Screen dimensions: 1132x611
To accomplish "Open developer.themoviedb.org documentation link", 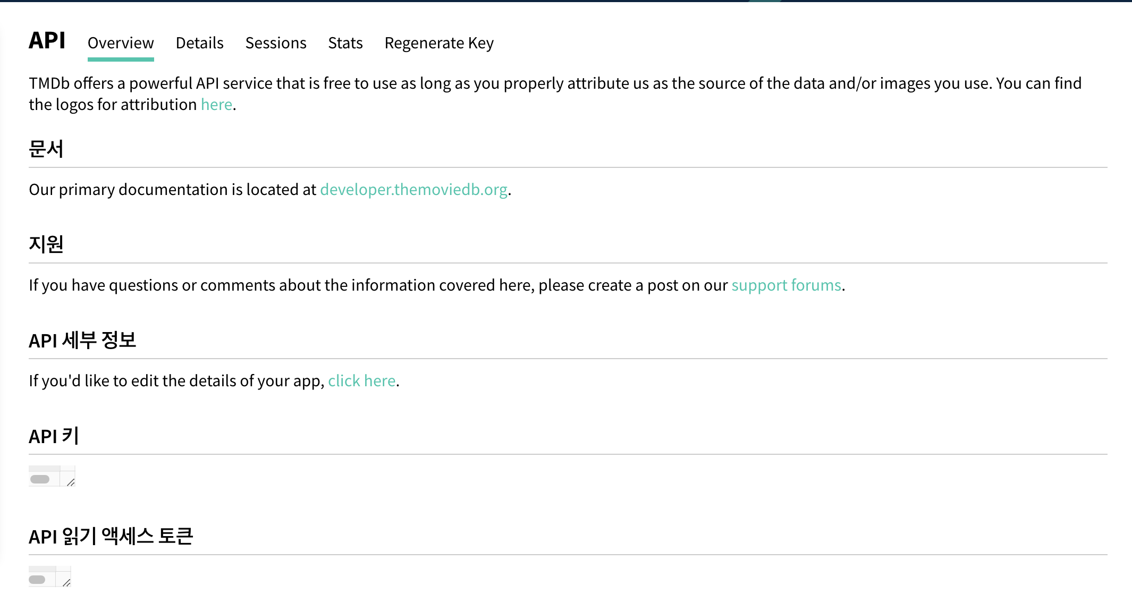I will (x=413, y=190).
